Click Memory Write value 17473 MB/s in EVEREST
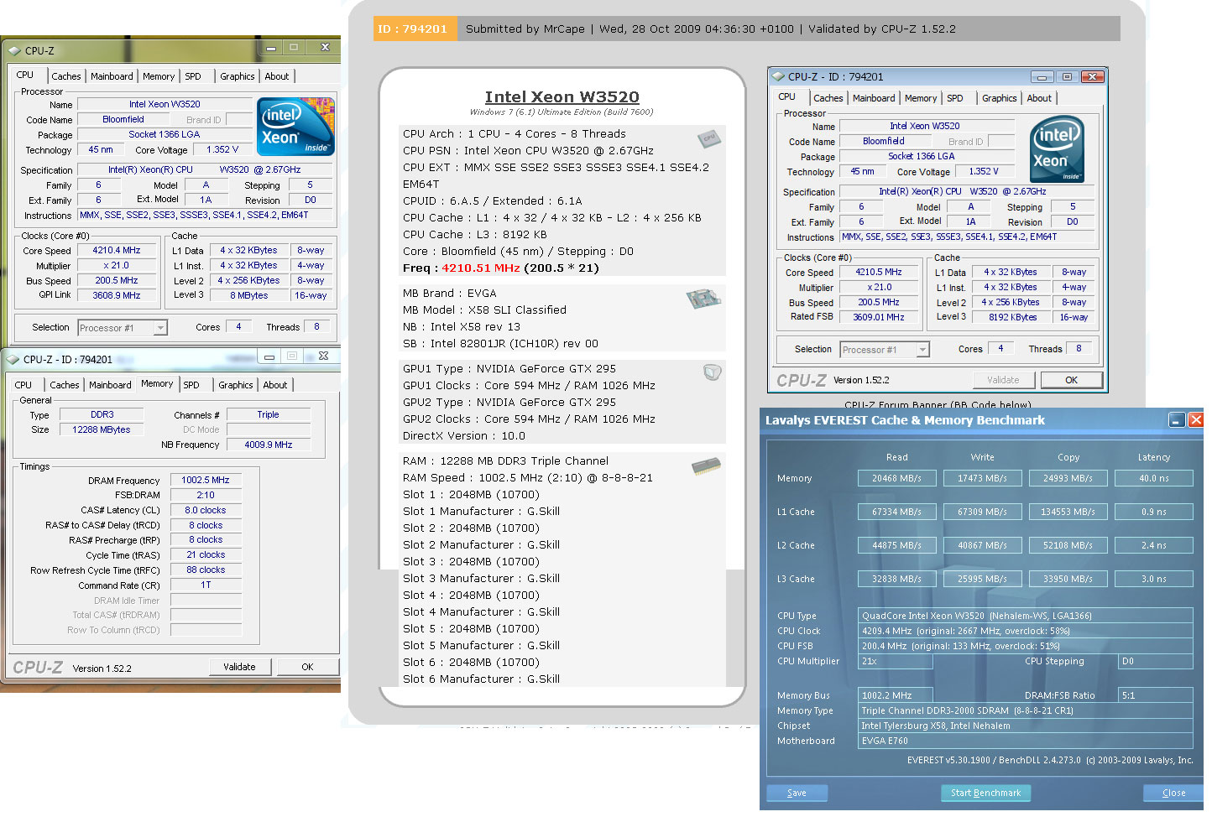This screenshot has width=1212, height=822. 983,478
